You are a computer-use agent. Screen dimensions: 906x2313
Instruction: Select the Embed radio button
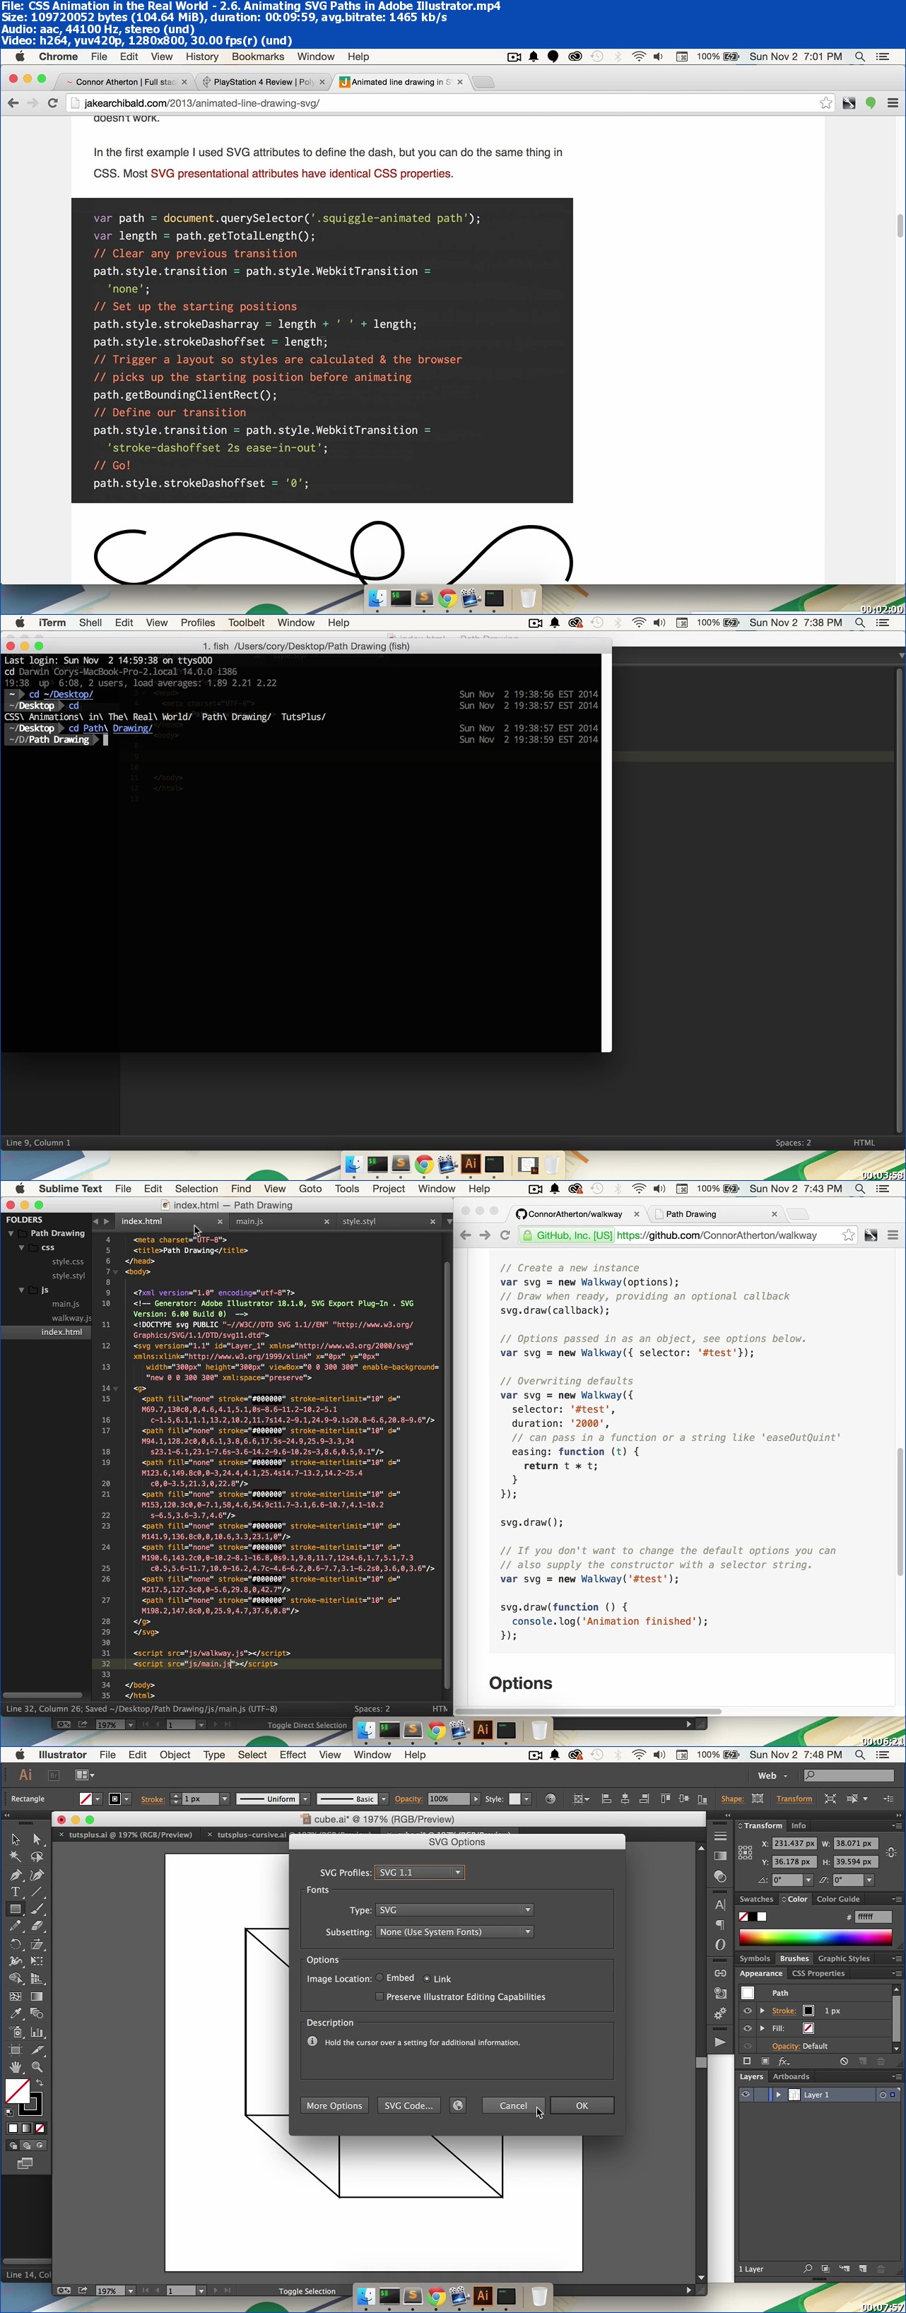click(380, 1977)
